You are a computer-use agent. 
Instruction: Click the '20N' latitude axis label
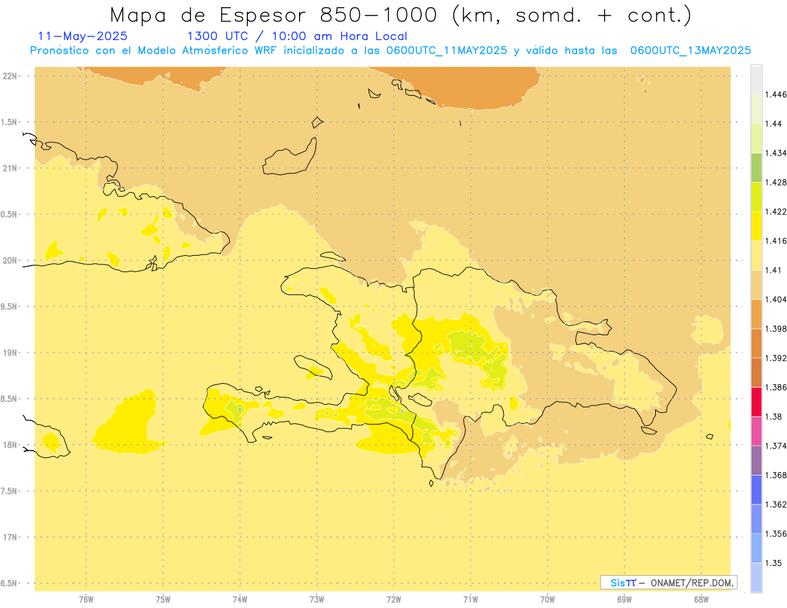click(x=10, y=260)
